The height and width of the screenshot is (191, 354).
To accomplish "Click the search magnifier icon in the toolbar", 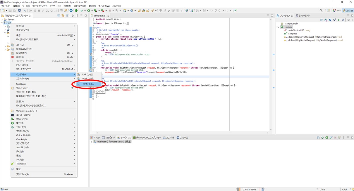I will coord(321,11).
